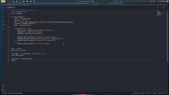Change file encoding via UTF-8
169x95 pixels.
[x=148, y=93]
